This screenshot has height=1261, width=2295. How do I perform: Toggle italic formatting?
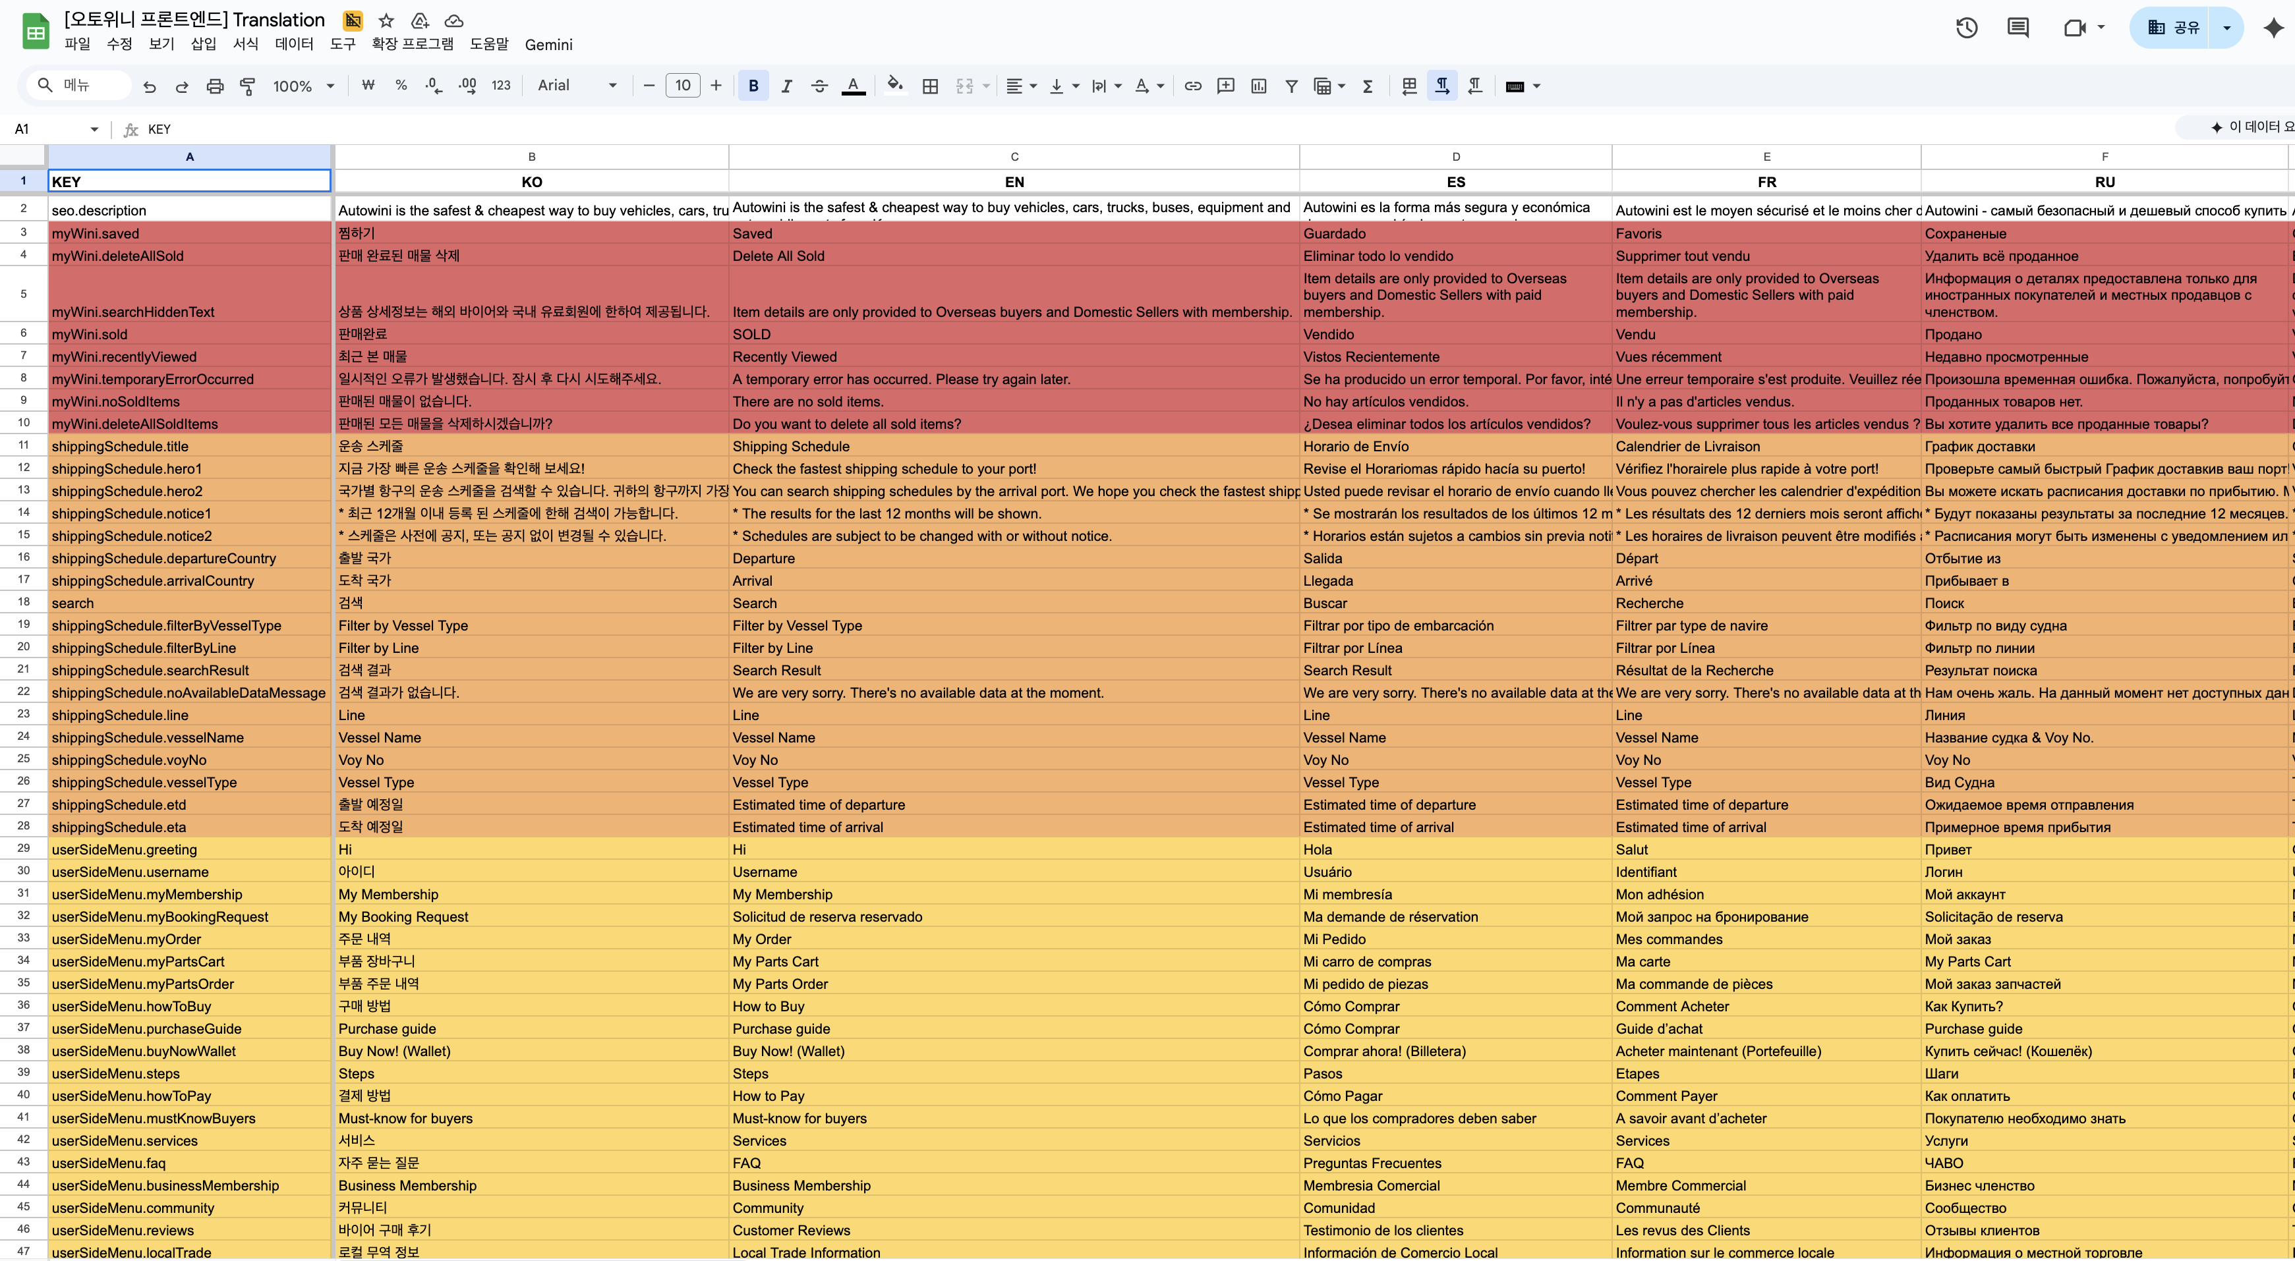[x=786, y=86]
